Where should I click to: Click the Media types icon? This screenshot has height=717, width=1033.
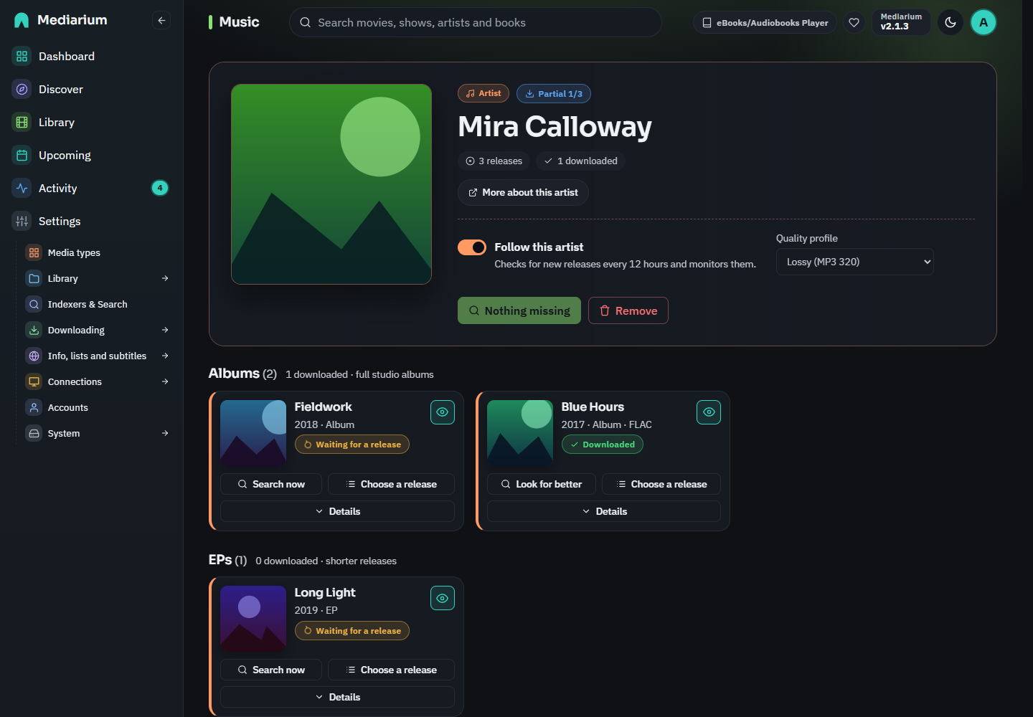[x=34, y=252]
